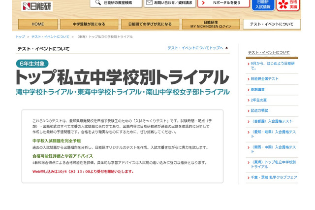The height and width of the screenshot is (210, 315).
Task: Open 日能研 入試情報 button
Action: pyautogui.click(x=263, y=5)
